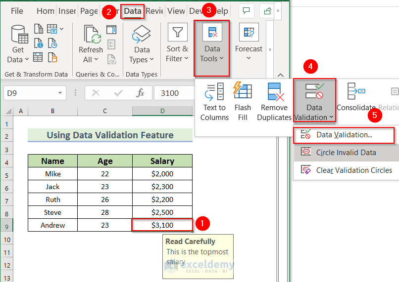
Task: Select the Salary header cell
Action: click(162, 161)
